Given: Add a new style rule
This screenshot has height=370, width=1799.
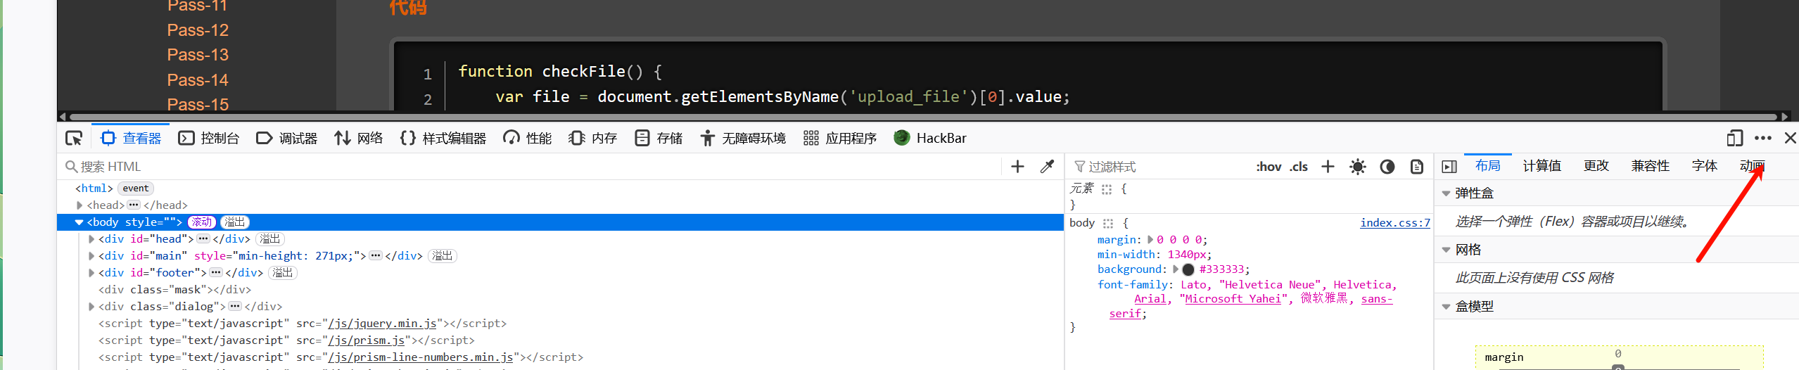Looking at the screenshot, I should click(1328, 166).
